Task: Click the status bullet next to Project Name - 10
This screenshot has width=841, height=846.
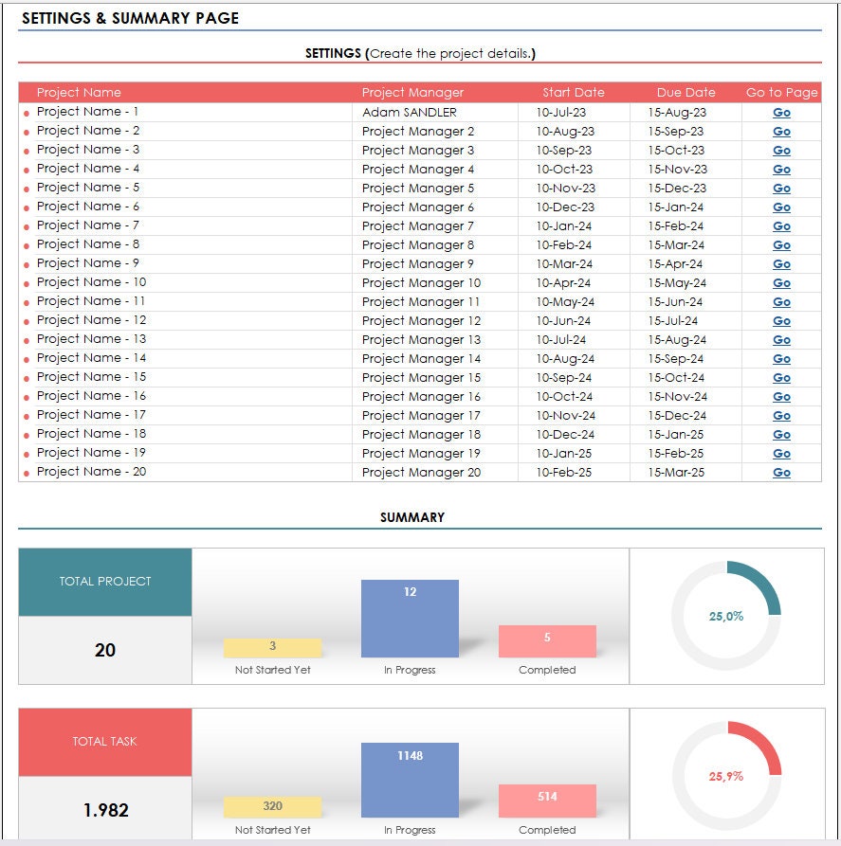Action: pyautogui.click(x=27, y=282)
